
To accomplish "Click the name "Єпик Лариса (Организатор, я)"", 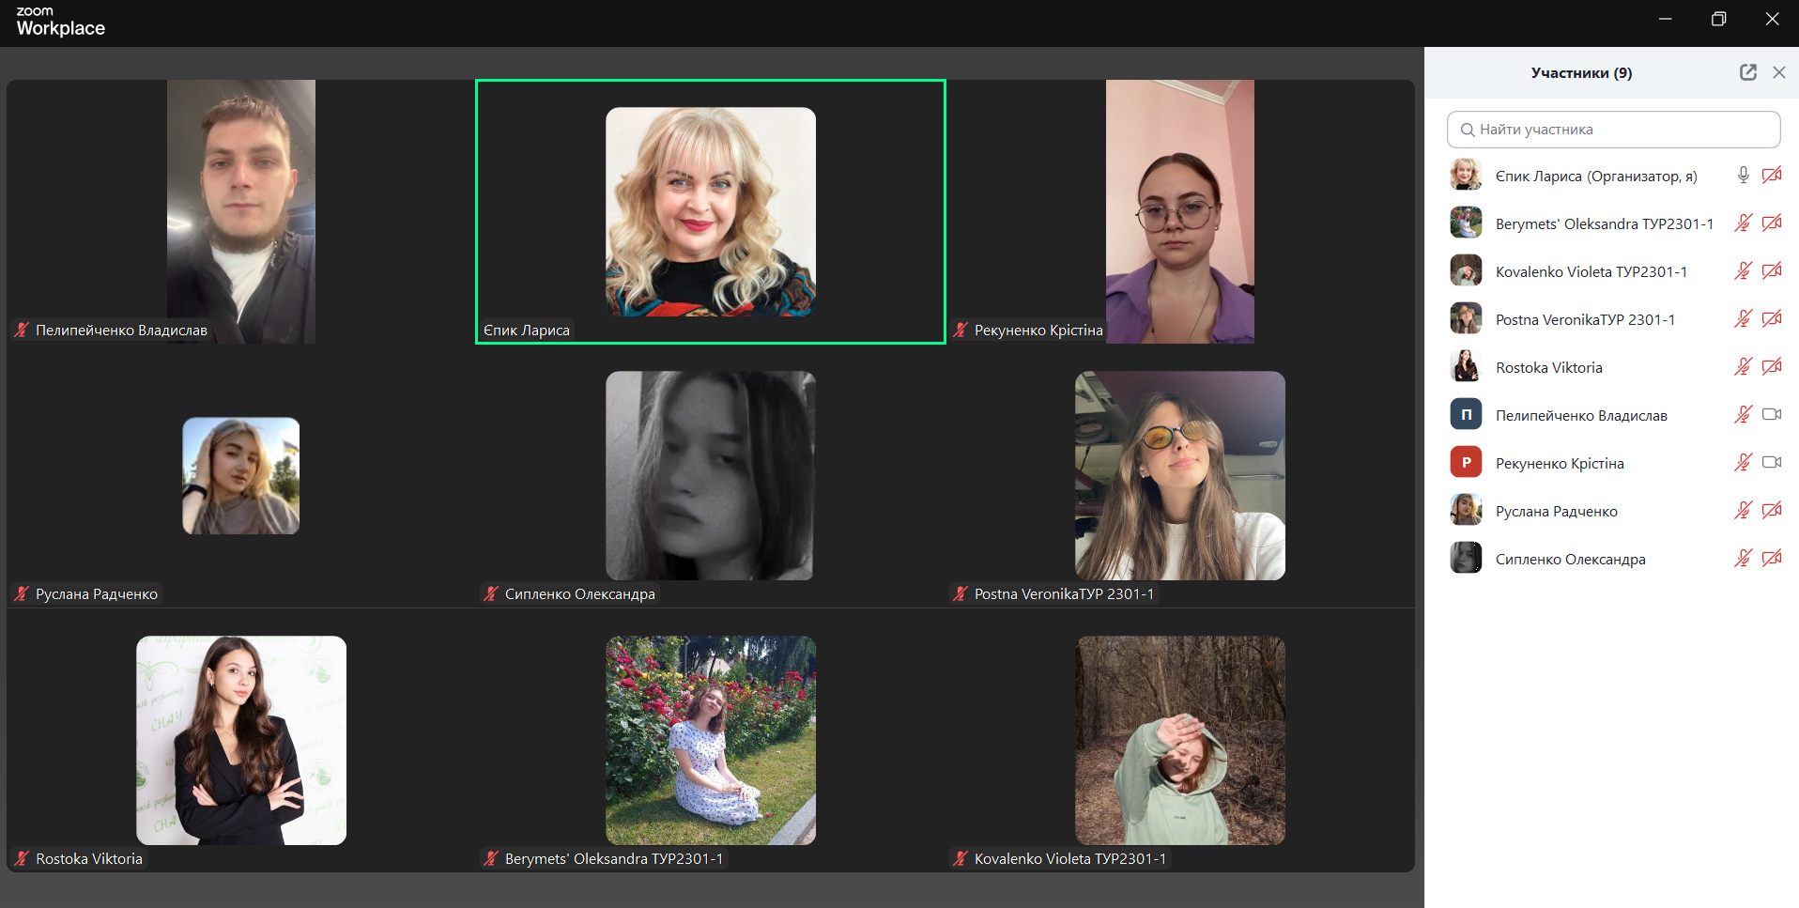I will pos(1596,177).
